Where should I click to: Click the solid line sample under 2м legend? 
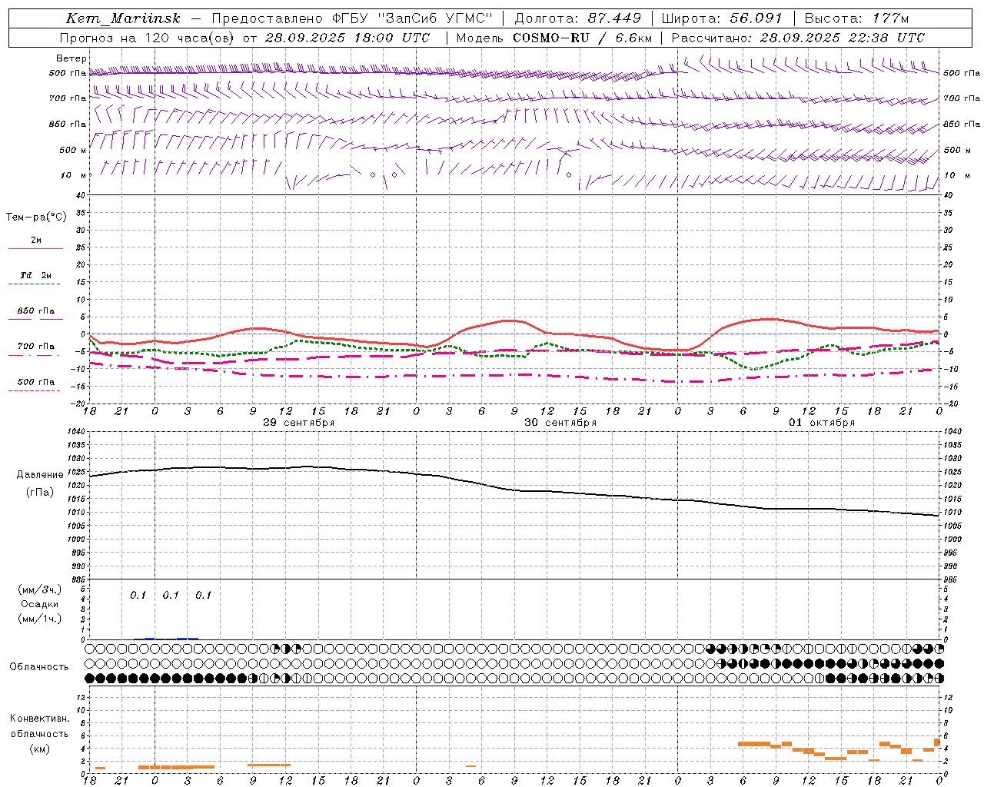35,248
